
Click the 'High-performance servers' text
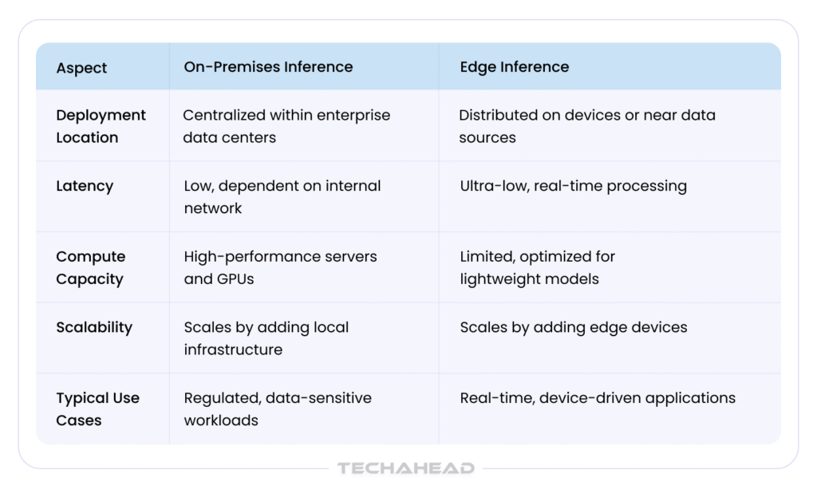click(280, 257)
